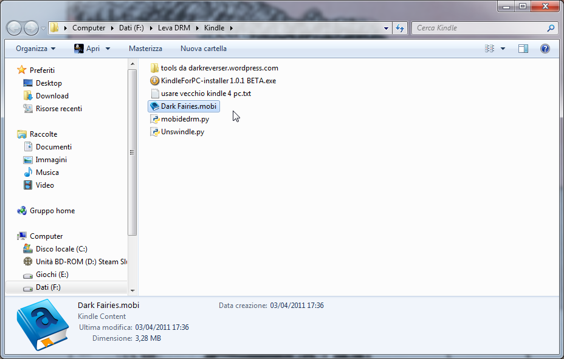Click Masterizza in the toolbar

[145, 49]
